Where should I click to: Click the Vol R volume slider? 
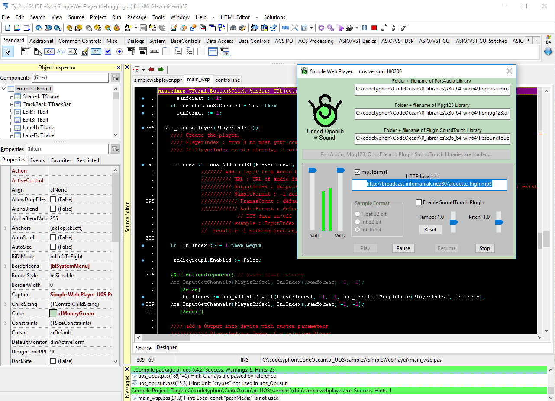(340, 199)
